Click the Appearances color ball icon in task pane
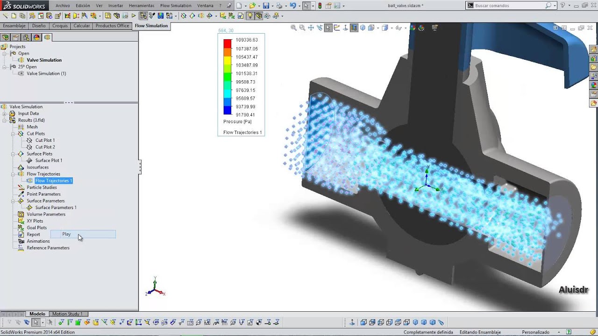598x336 pixels. (x=594, y=85)
